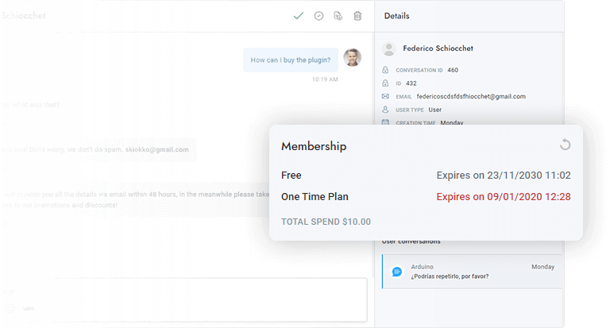
Task: Click the chat bubble icon beside Arduino
Action: click(397, 272)
